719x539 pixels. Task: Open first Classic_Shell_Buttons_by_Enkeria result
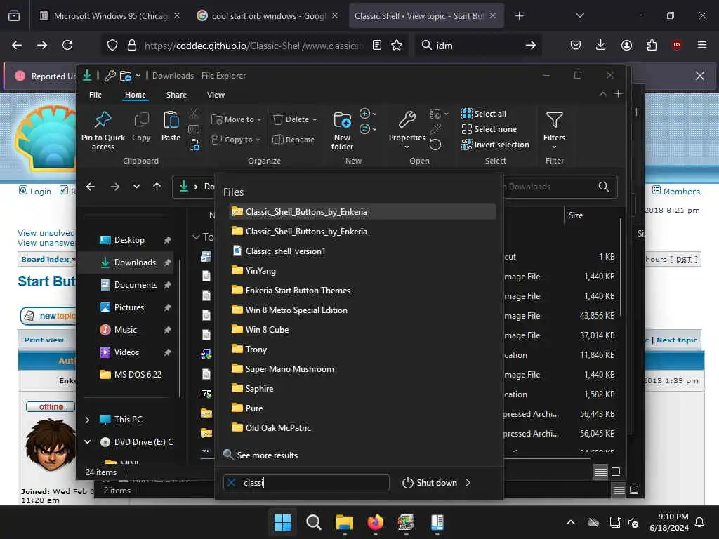[362, 212]
